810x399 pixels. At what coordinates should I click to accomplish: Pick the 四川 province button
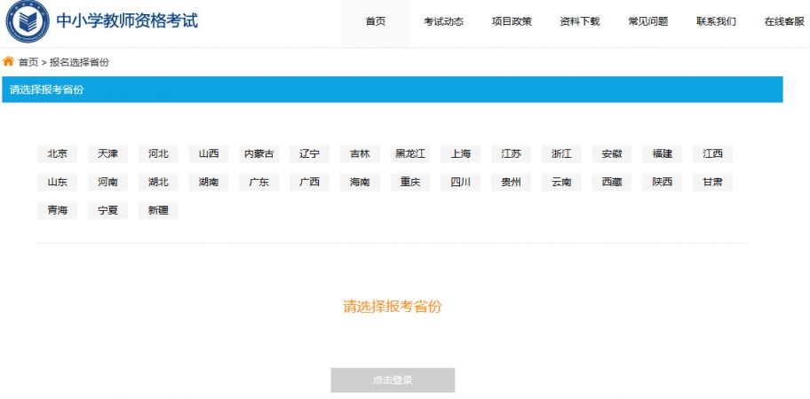click(x=461, y=182)
